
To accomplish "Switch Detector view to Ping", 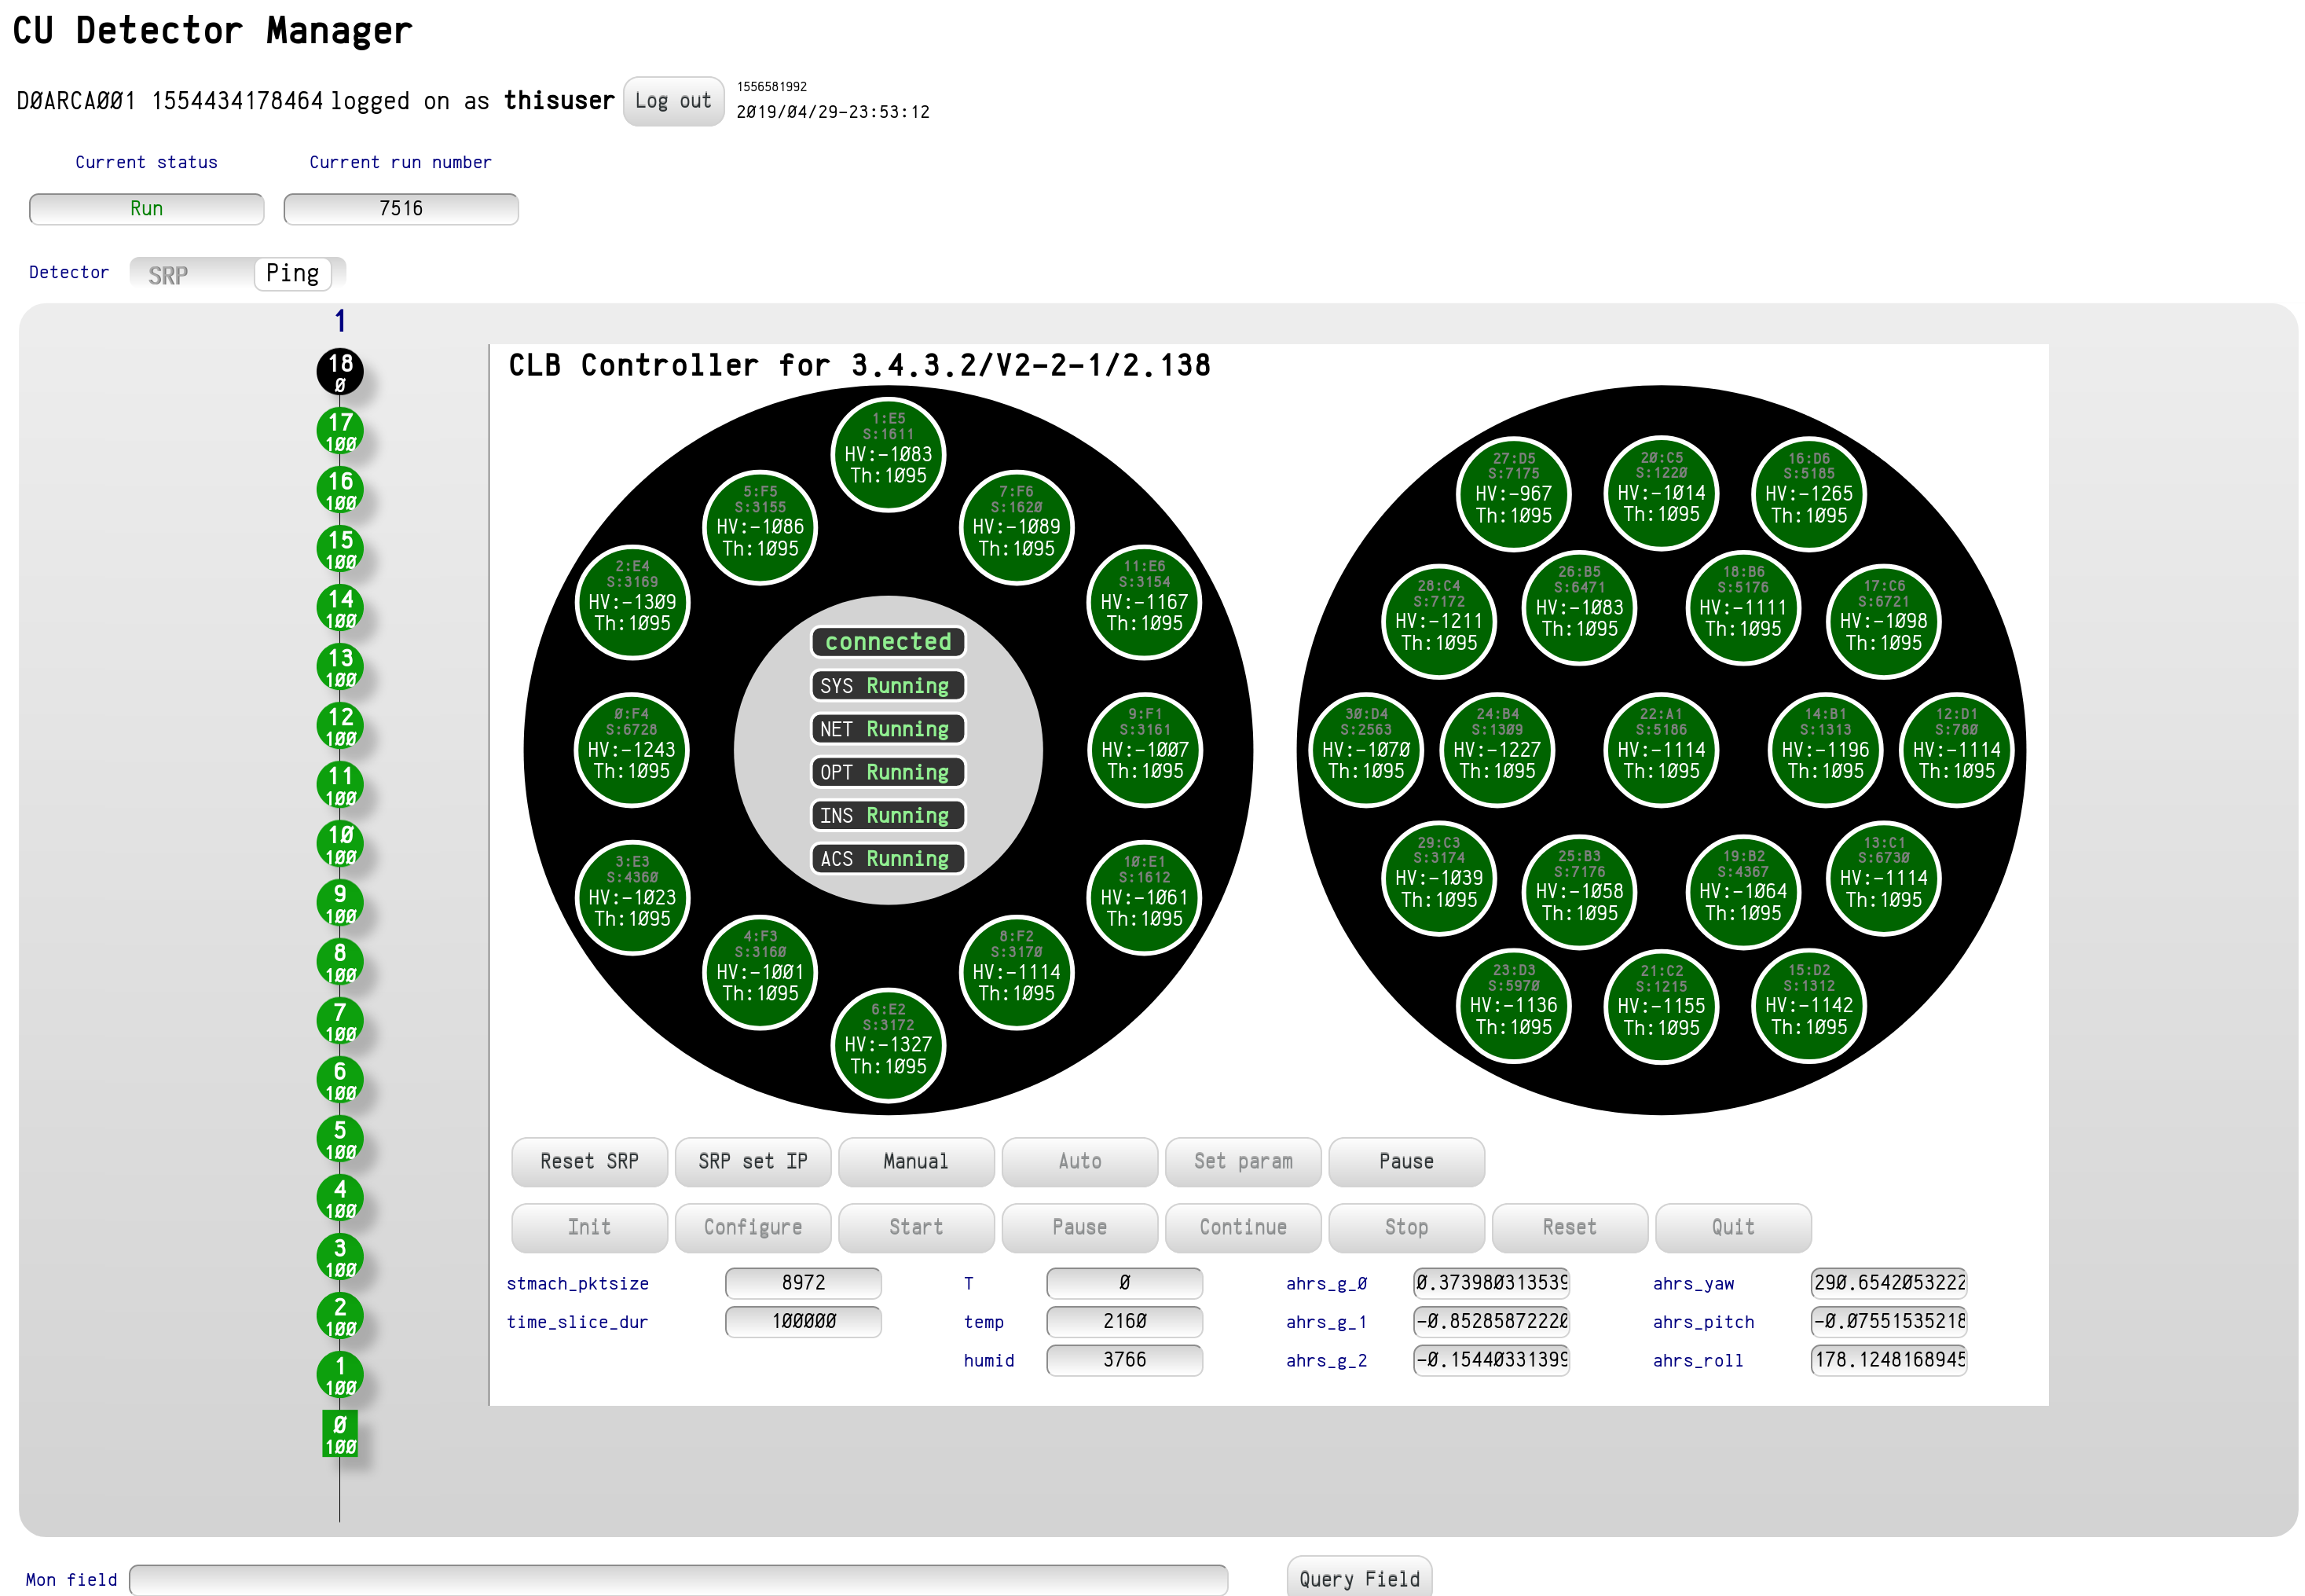I will tap(292, 273).
